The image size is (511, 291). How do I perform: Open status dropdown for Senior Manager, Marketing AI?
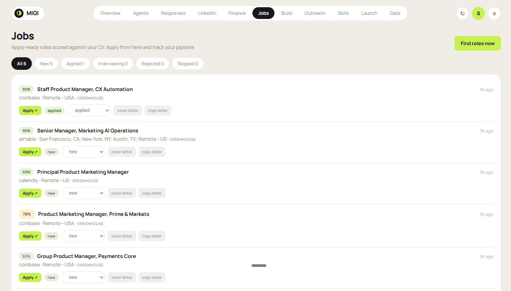(83, 152)
